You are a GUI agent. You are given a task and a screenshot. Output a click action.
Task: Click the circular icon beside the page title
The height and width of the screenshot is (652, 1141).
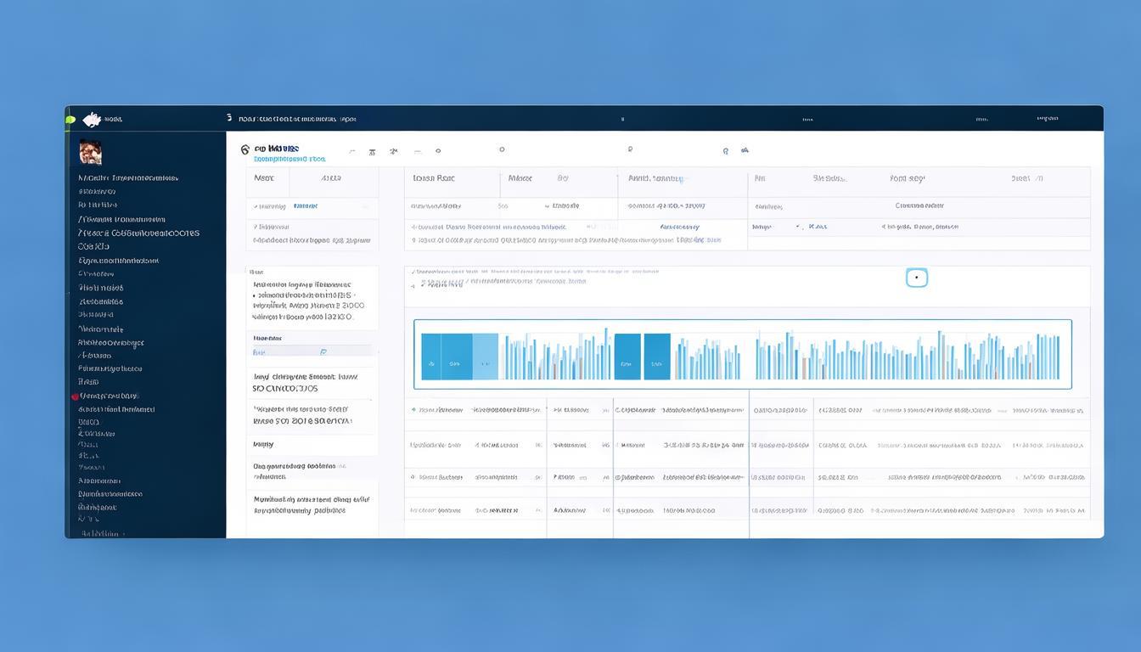(245, 149)
